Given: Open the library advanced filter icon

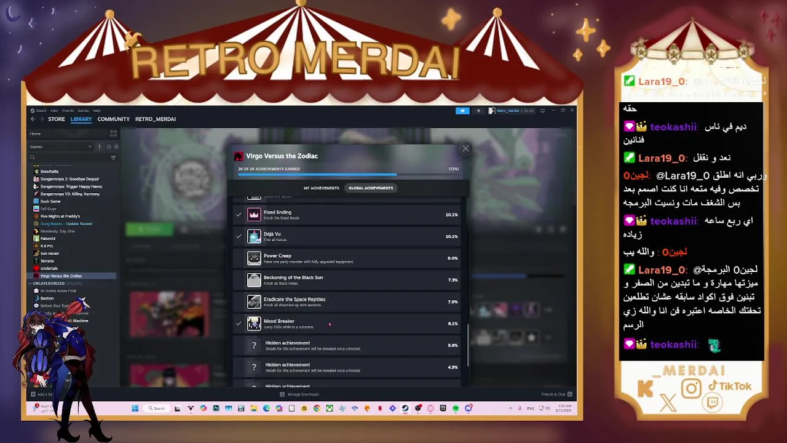Looking at the screenshot, I should point(113,158).
